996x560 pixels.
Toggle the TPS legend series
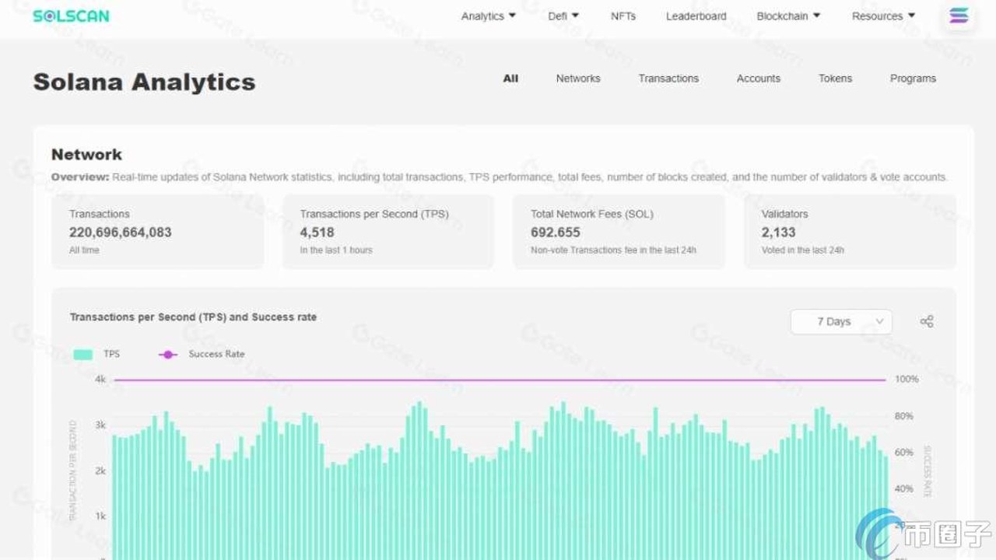pyautogui.click(x=97, y=354)
